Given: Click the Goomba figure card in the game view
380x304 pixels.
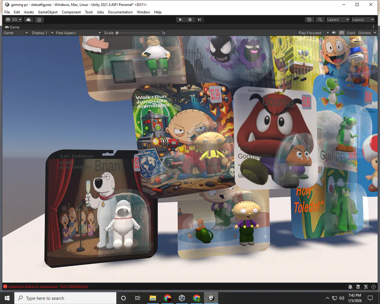Looking at the screenshot, I should (x=275, y=138).
